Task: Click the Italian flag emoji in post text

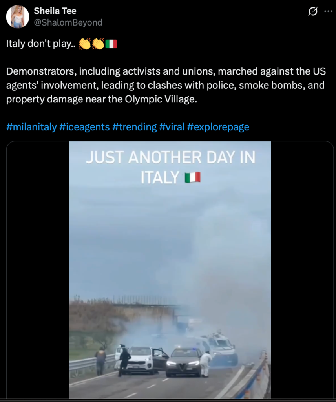Action: 111,44
